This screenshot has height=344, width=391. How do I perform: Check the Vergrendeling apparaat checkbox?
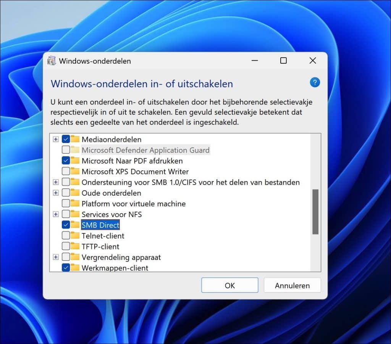(66, 257)
